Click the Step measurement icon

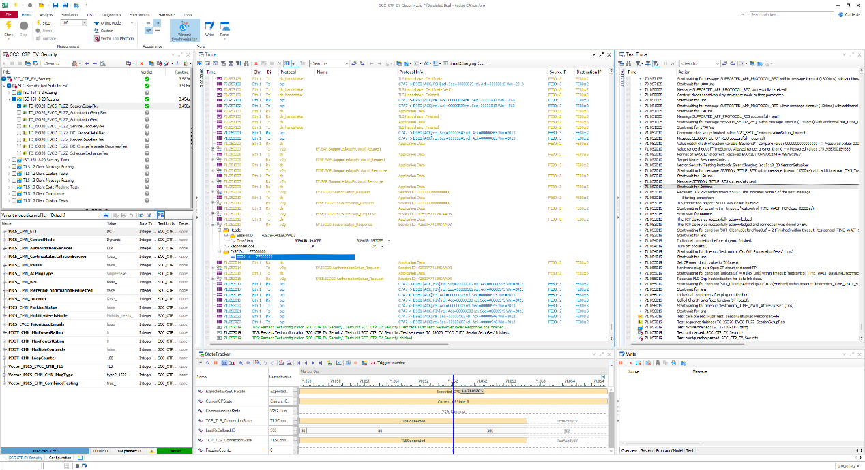37,23
